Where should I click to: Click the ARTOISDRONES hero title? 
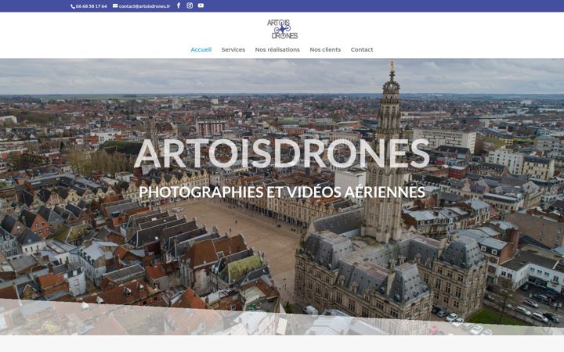(282, 153)
